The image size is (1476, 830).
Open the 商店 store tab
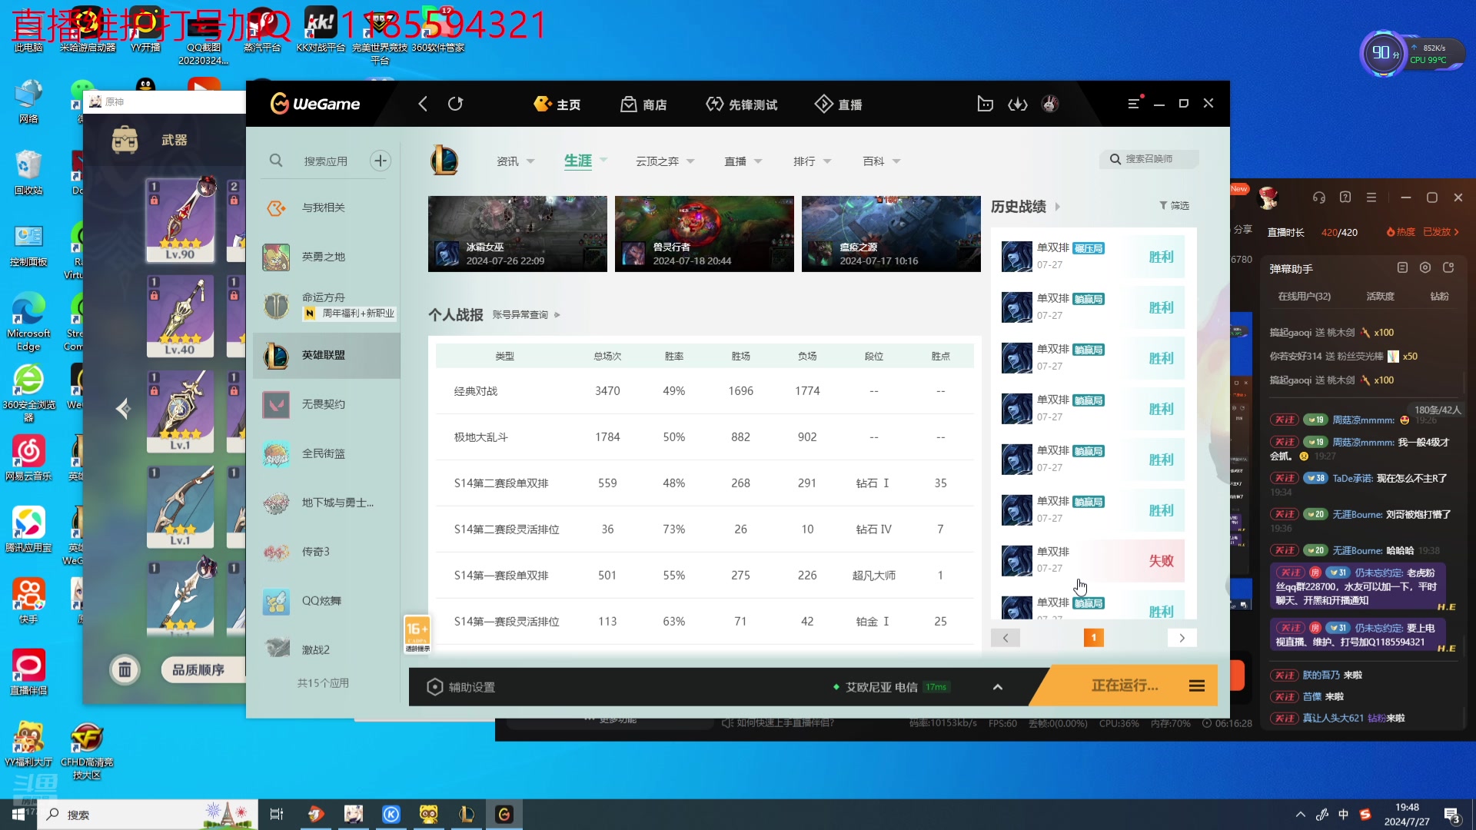coord(643,105)
